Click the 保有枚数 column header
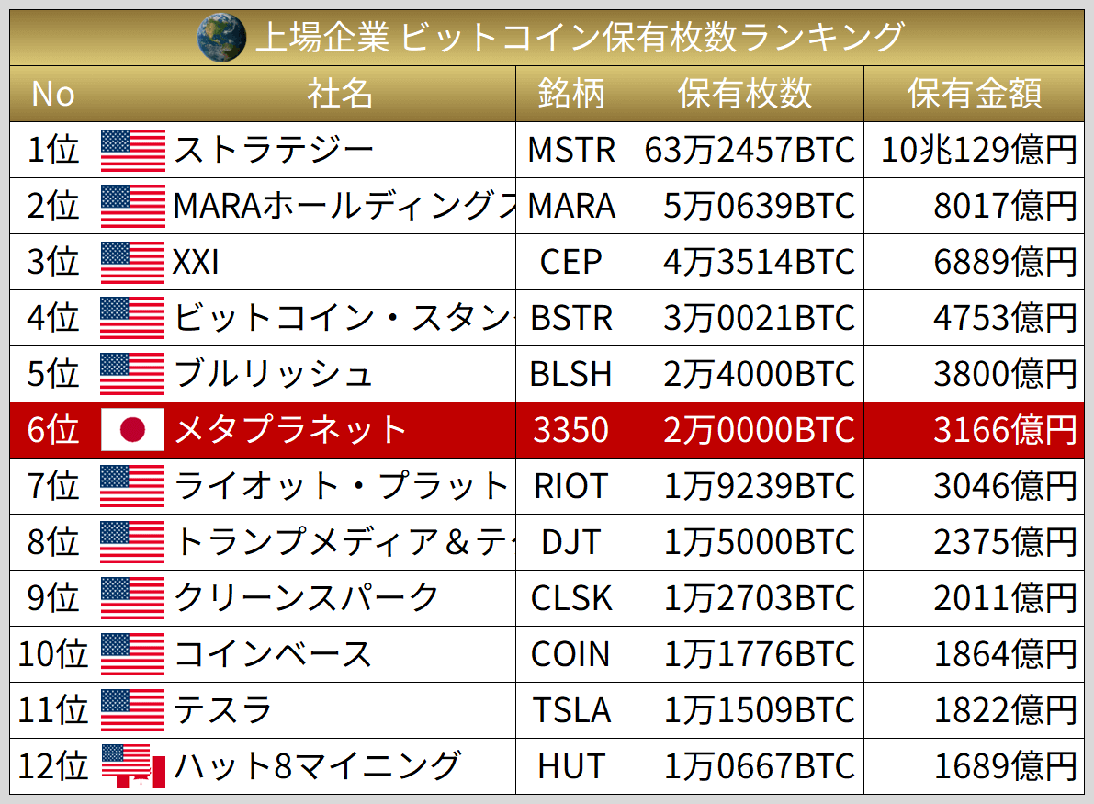The image size is (1094, 804). [x=745, y=95]
